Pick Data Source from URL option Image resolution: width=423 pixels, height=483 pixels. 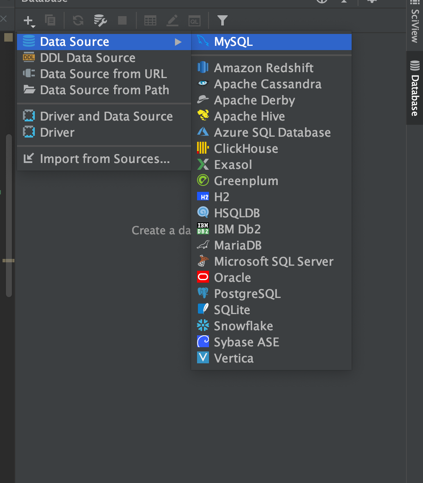coord(103,74)
